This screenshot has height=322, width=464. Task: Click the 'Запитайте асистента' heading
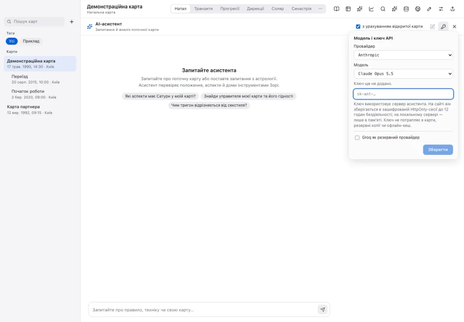pyautogui.click(x=209, y=70)
